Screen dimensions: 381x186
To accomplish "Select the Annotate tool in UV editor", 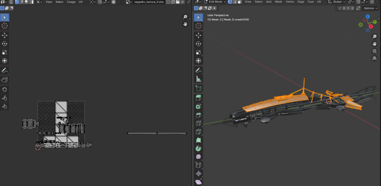I will [5, 71].
